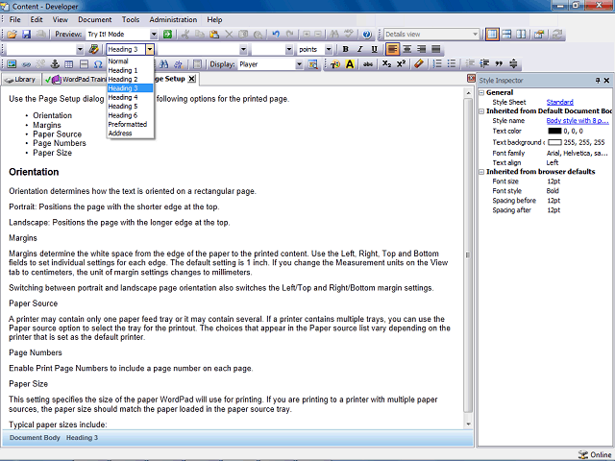Image resolution: width=615 pixels, height=461 pixels.
Task: Click the black text color swatch
Action: pyautogui.click(x=554, y=131)
